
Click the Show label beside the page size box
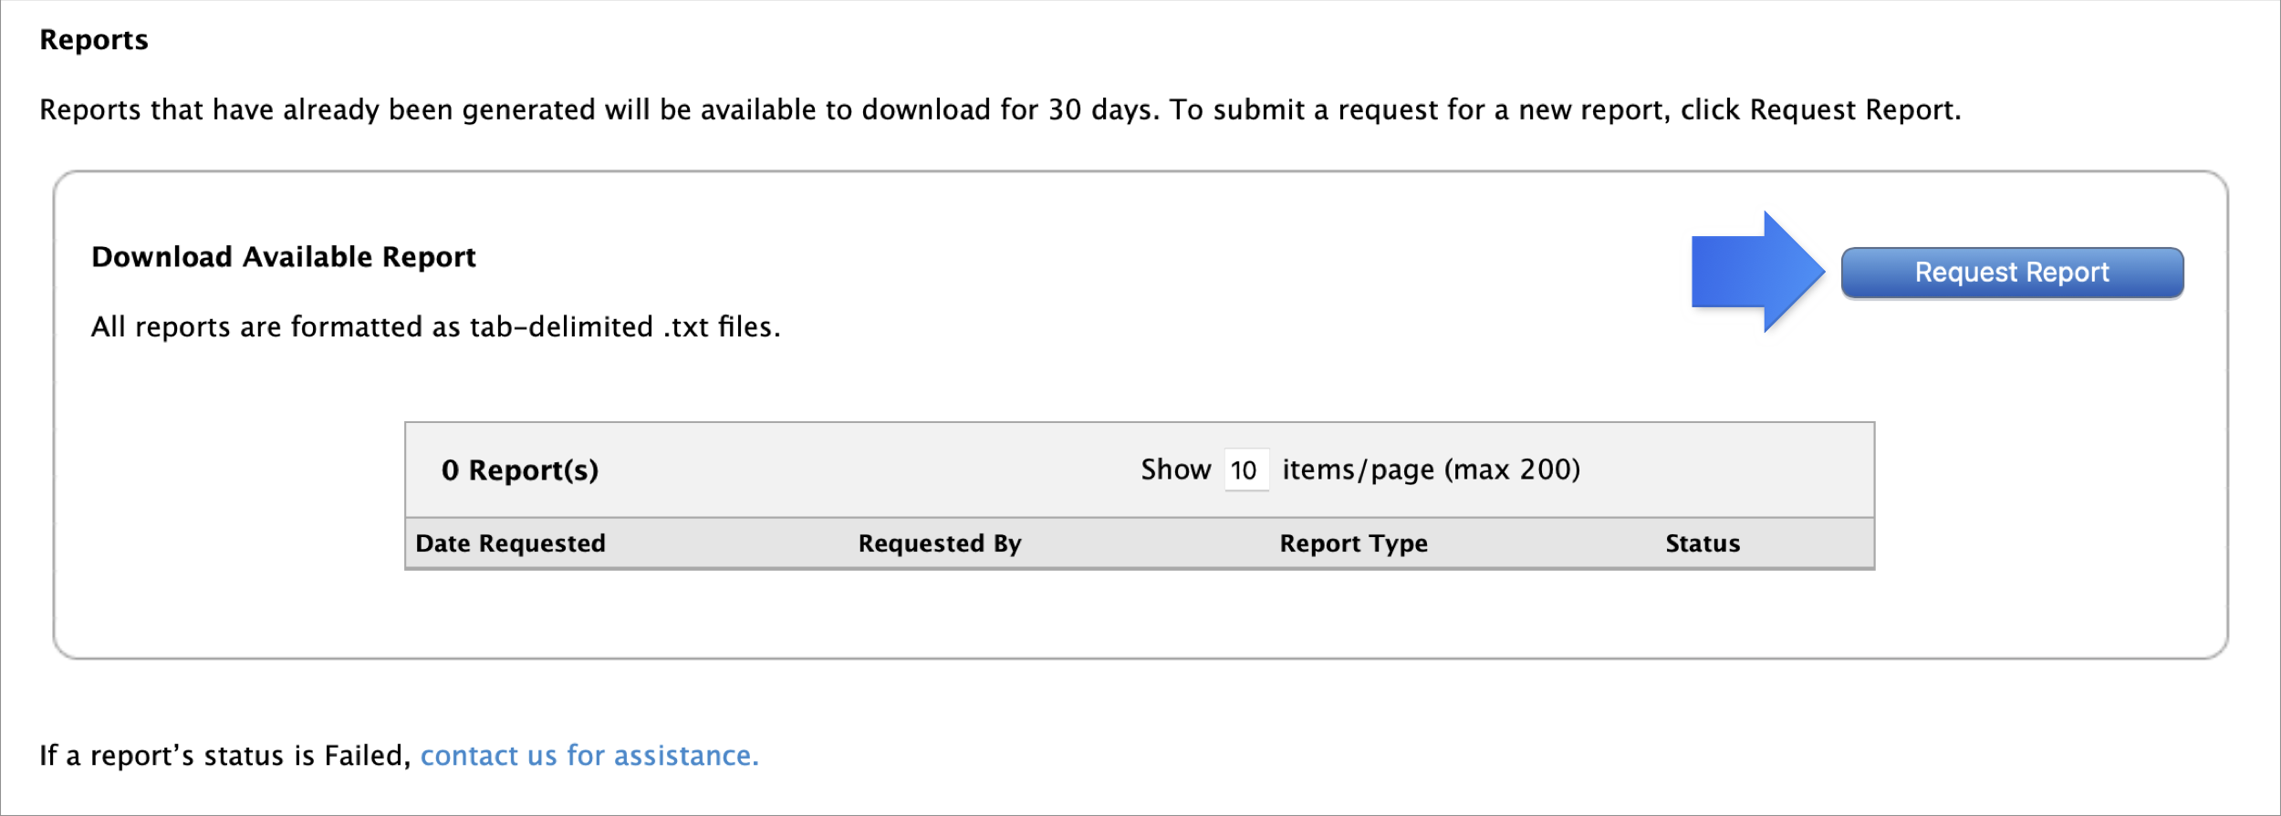(x=1175, y=470)
